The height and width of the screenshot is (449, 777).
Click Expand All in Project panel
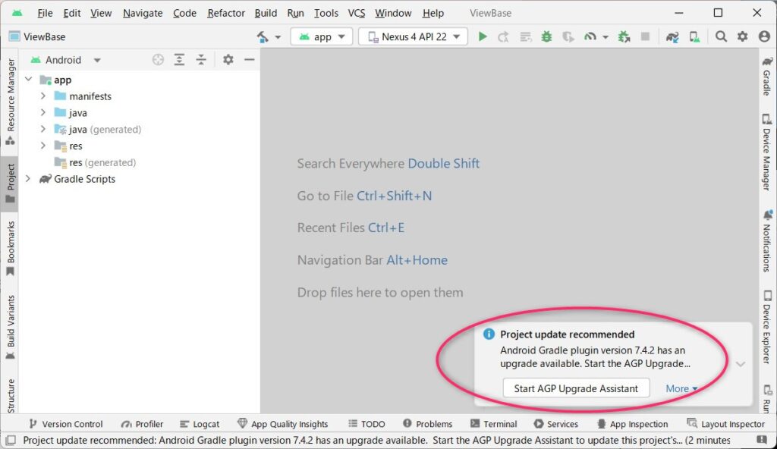(x=179, y=60)
